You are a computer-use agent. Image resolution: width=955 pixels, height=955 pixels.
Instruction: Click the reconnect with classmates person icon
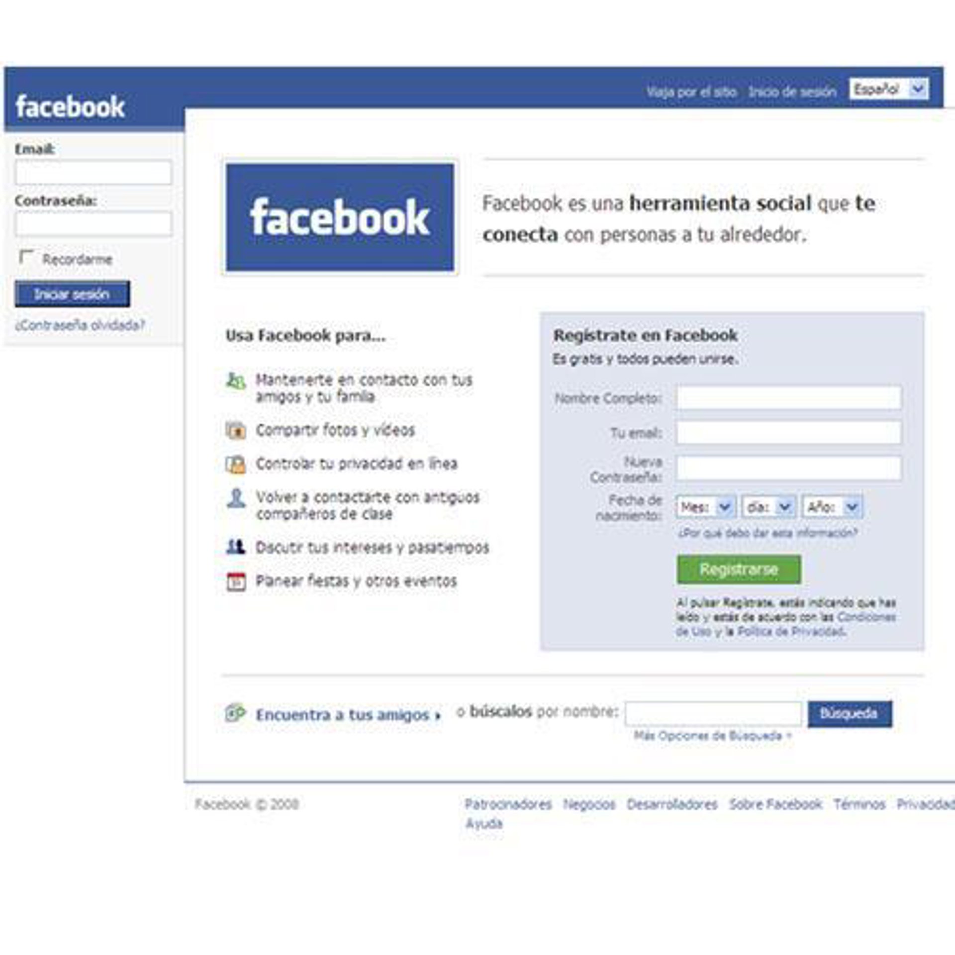(x=236, y=498)
